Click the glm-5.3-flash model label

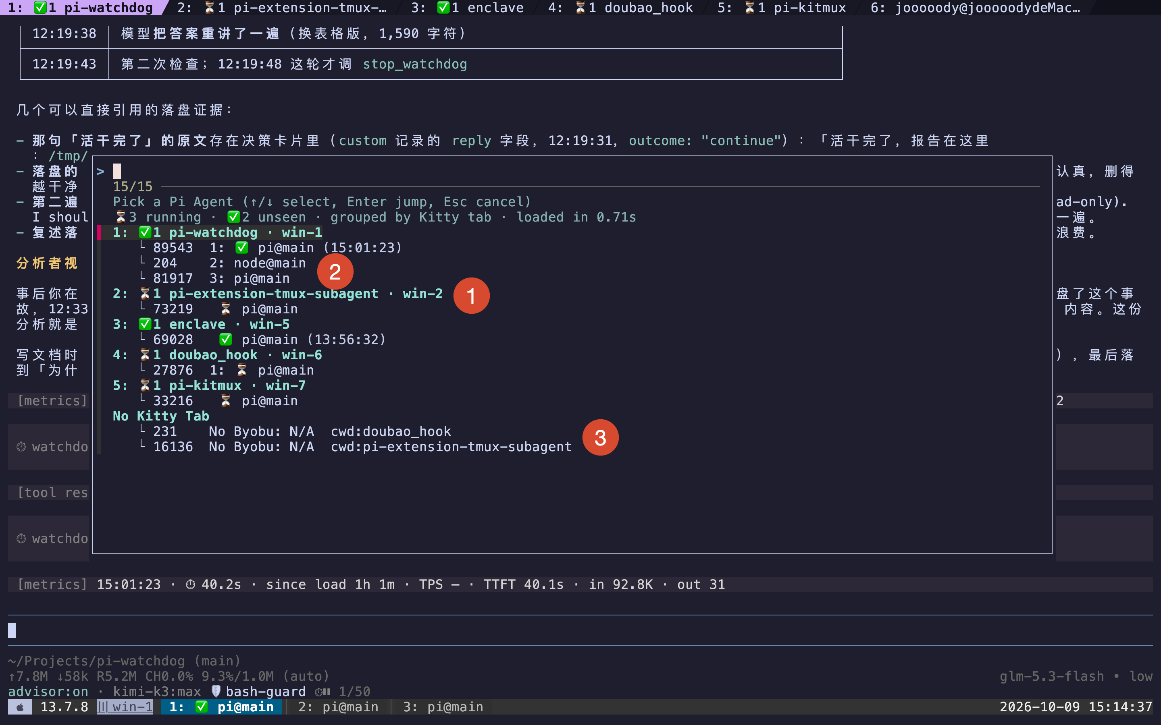1052,676
